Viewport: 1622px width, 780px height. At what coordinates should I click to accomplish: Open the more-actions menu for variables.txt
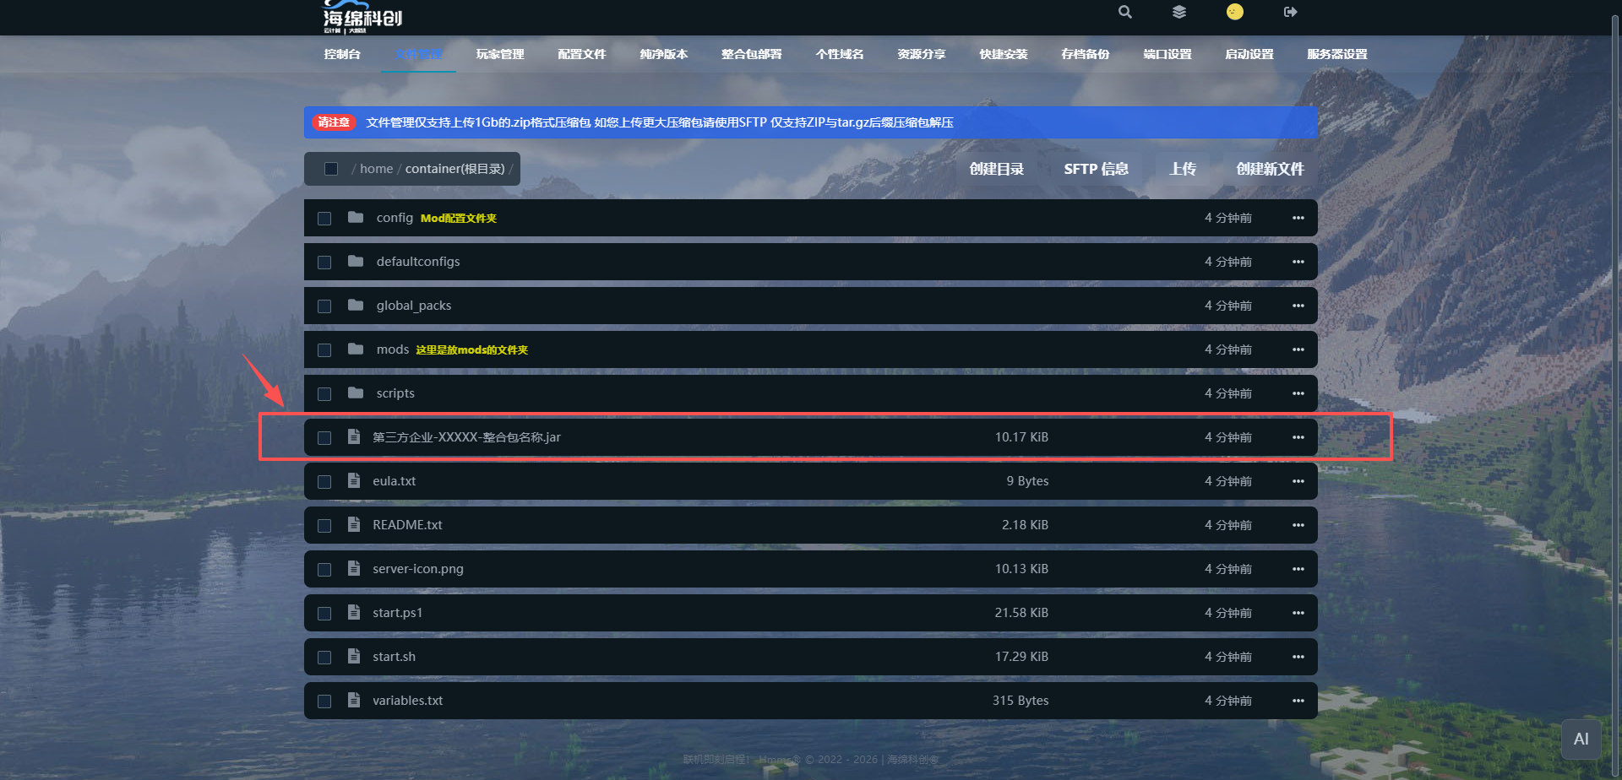tap(1298, 701)
